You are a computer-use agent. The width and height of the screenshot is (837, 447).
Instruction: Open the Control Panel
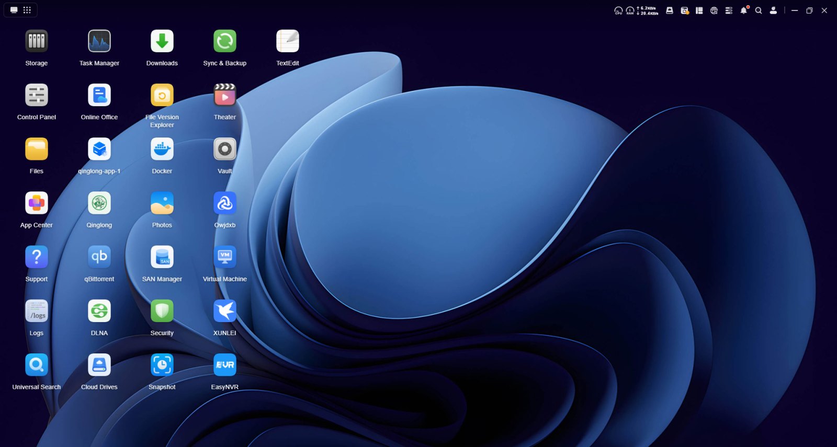[37, 96]
